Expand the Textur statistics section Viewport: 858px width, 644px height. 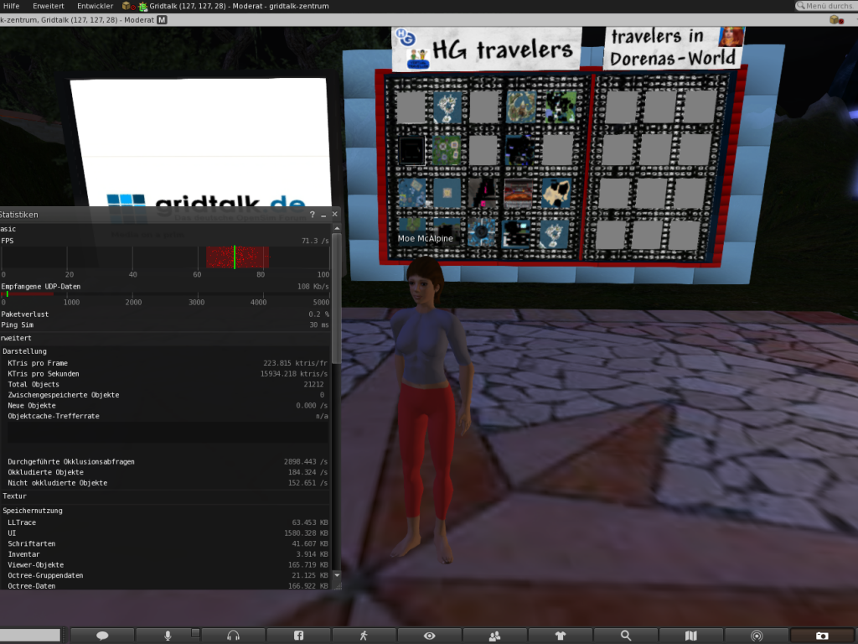(x=14, y=496)
